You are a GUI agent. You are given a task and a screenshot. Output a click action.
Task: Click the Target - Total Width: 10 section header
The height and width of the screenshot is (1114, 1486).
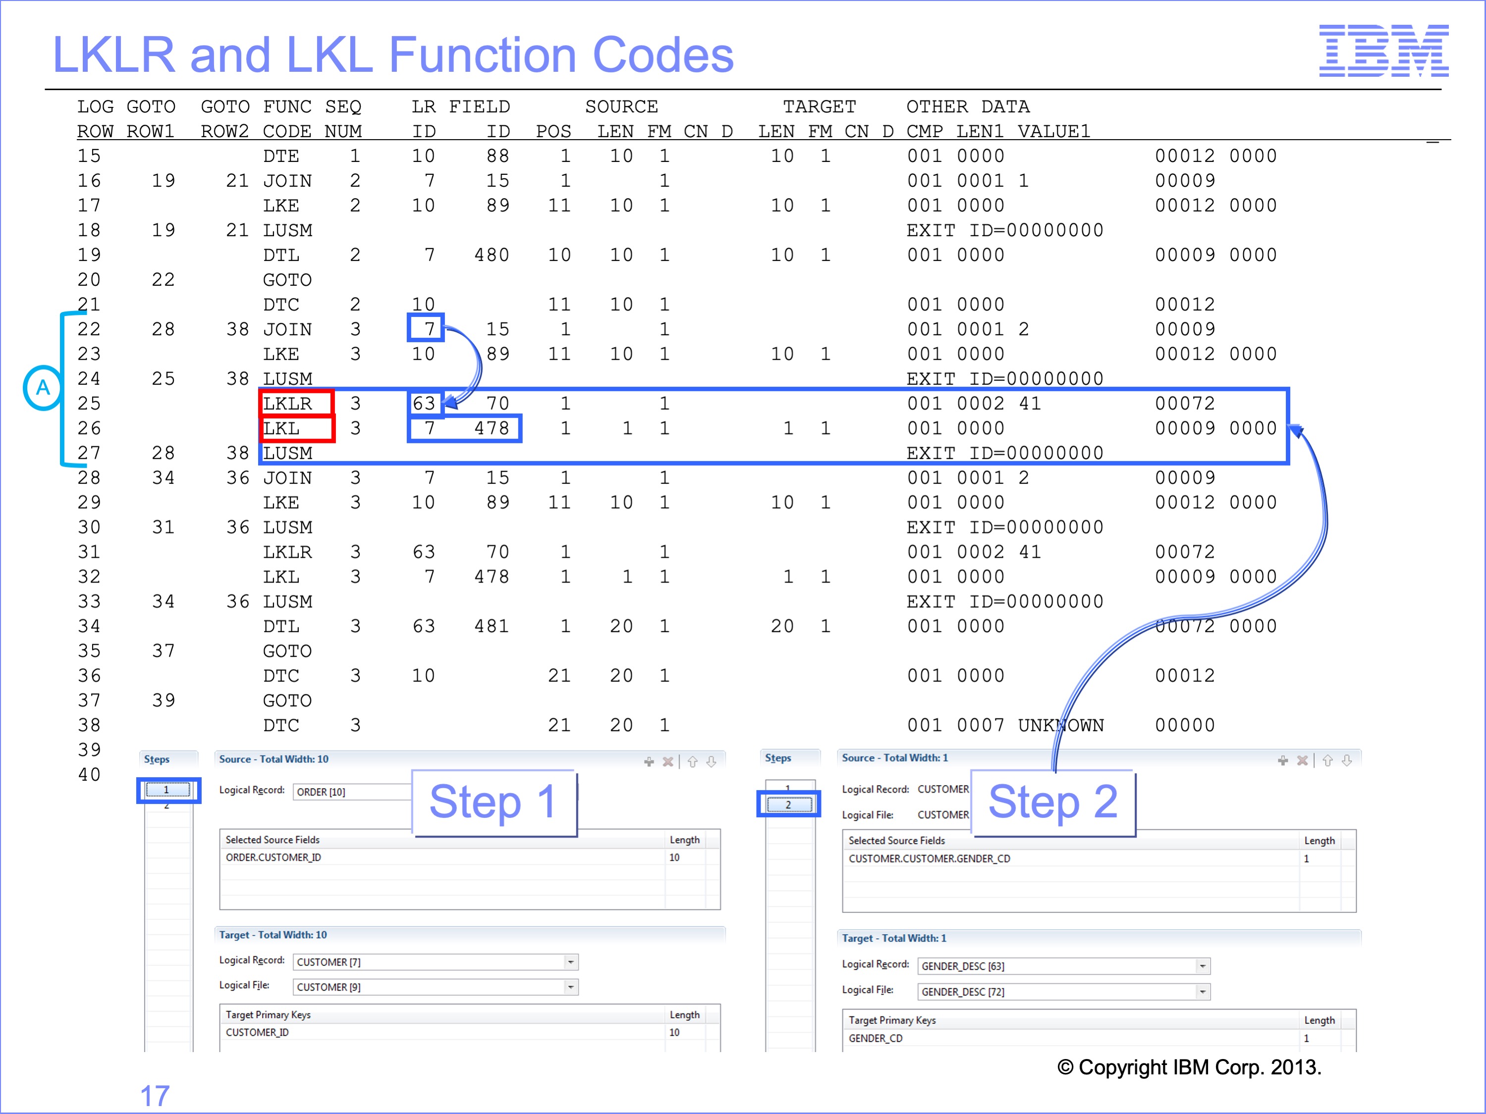pos(273,935)
